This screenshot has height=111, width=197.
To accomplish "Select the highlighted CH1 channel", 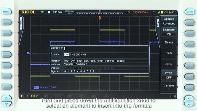I will [x=67, y=55].
